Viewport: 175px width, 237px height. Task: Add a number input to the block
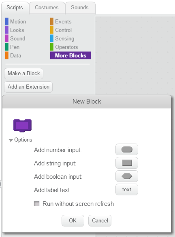coord(127,150)
